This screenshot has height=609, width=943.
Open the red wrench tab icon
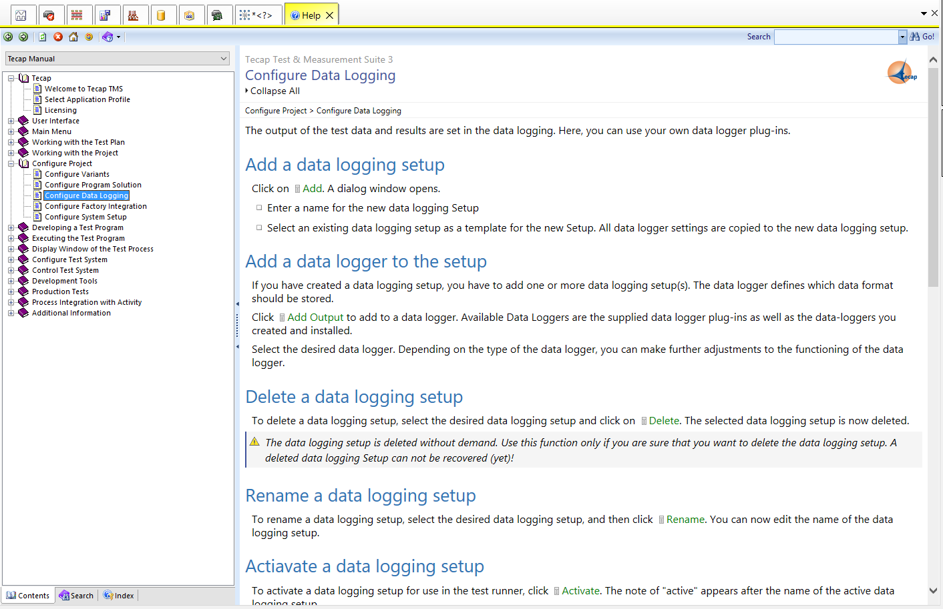[x=49, y=15]
